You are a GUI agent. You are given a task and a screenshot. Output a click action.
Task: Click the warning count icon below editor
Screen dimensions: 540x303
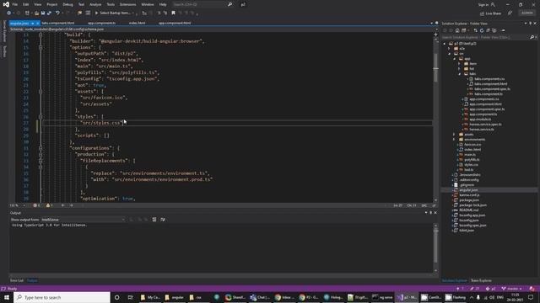[48, 205]
